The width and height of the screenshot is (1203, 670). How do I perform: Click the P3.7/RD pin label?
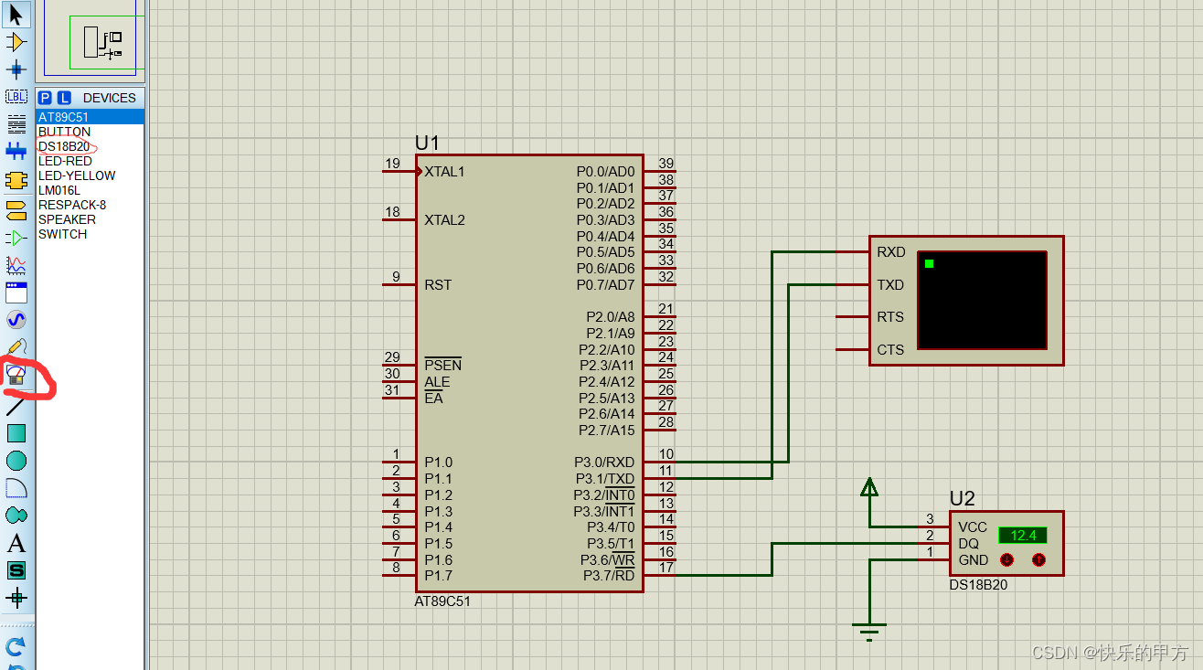[609, 575]
